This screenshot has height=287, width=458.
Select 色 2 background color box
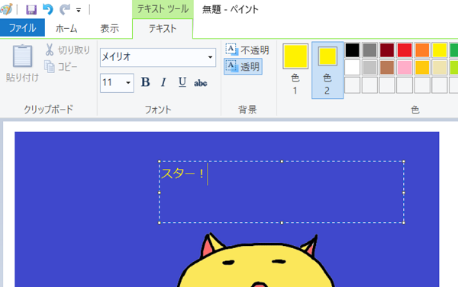[x=327, y=70]
